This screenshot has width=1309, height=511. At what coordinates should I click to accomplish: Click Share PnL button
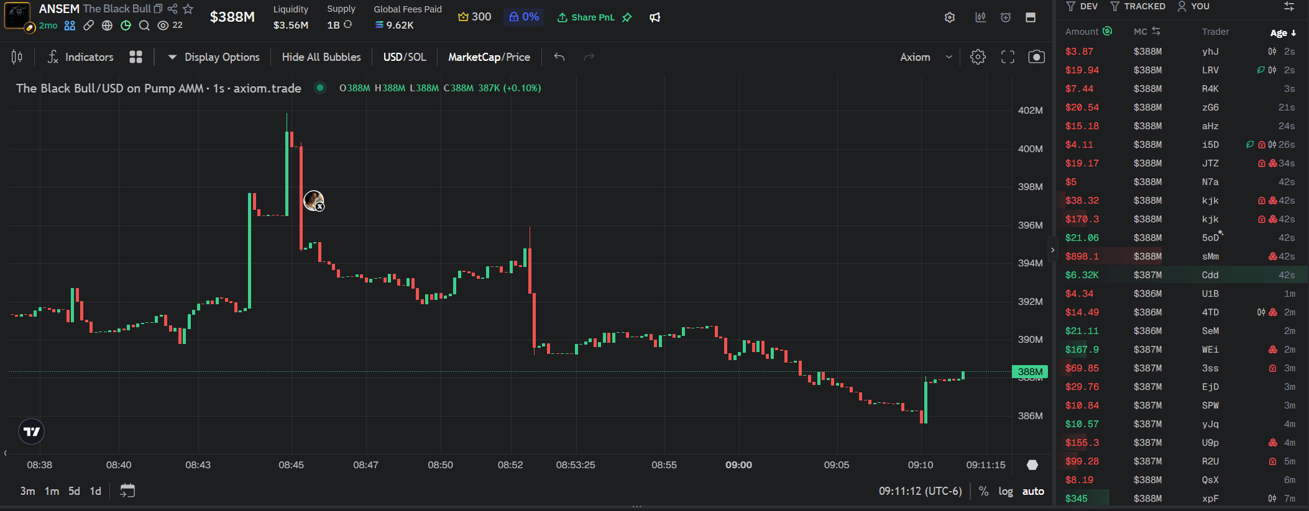tap(586, 17)
